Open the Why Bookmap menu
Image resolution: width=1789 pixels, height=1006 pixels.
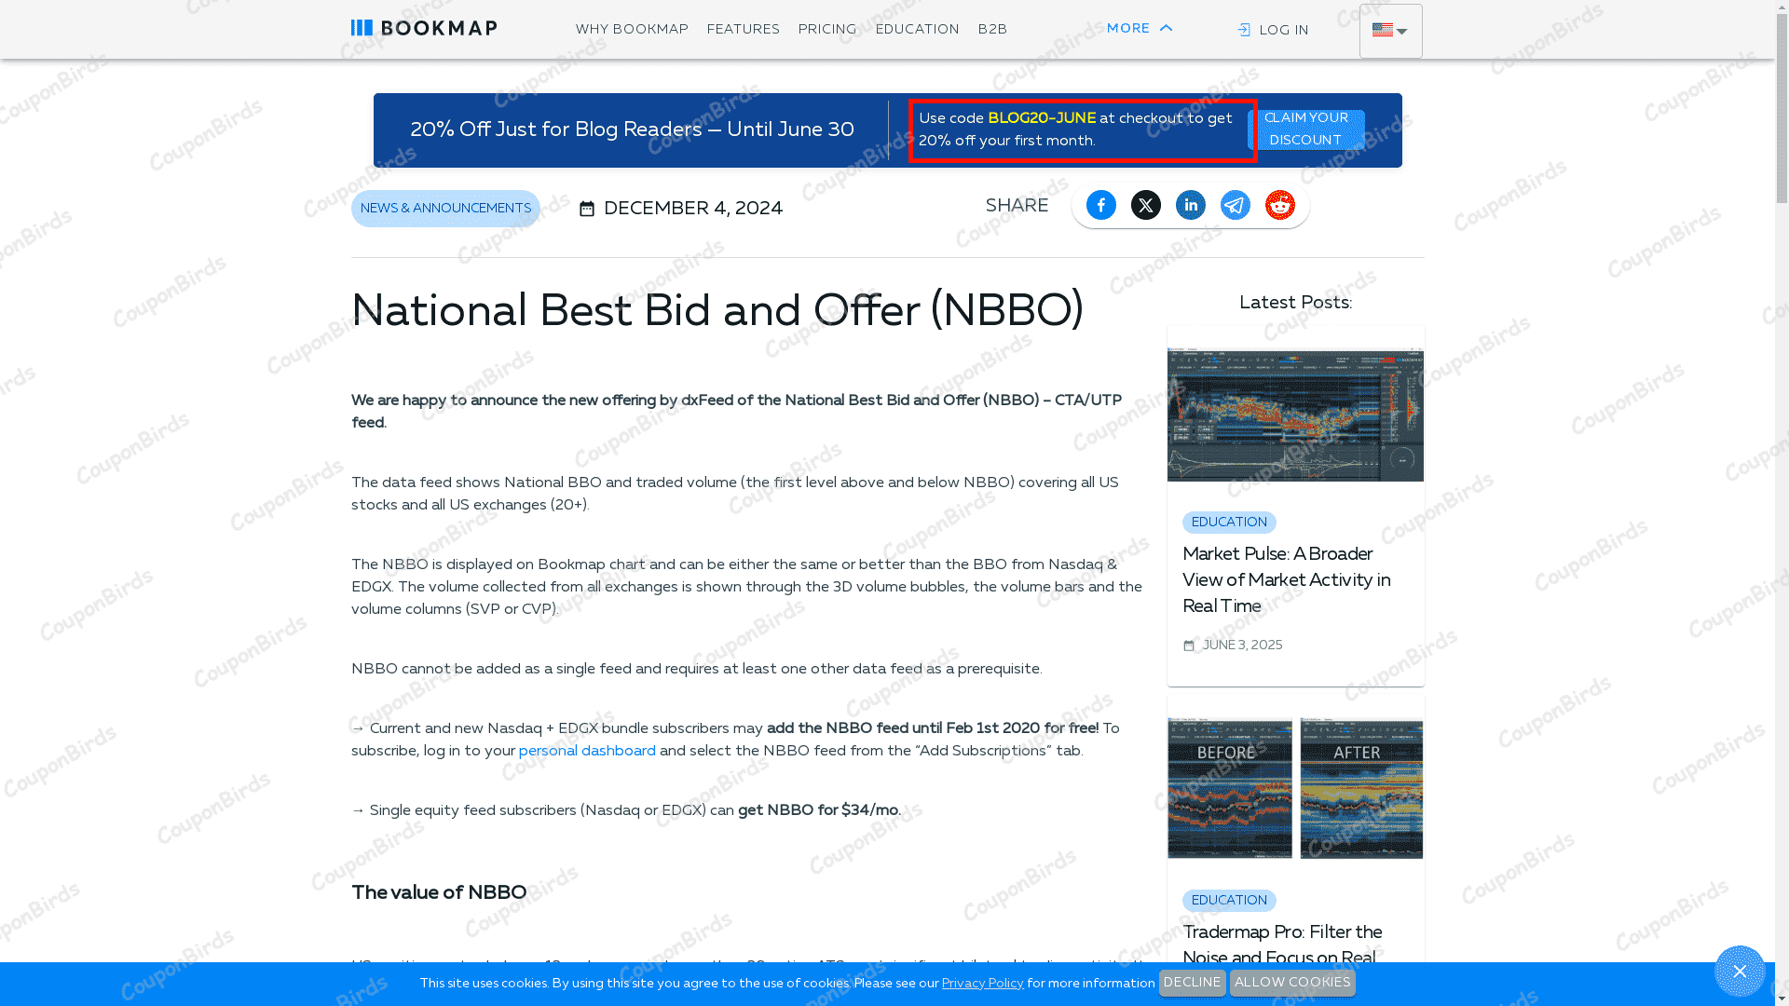[632, 30]
